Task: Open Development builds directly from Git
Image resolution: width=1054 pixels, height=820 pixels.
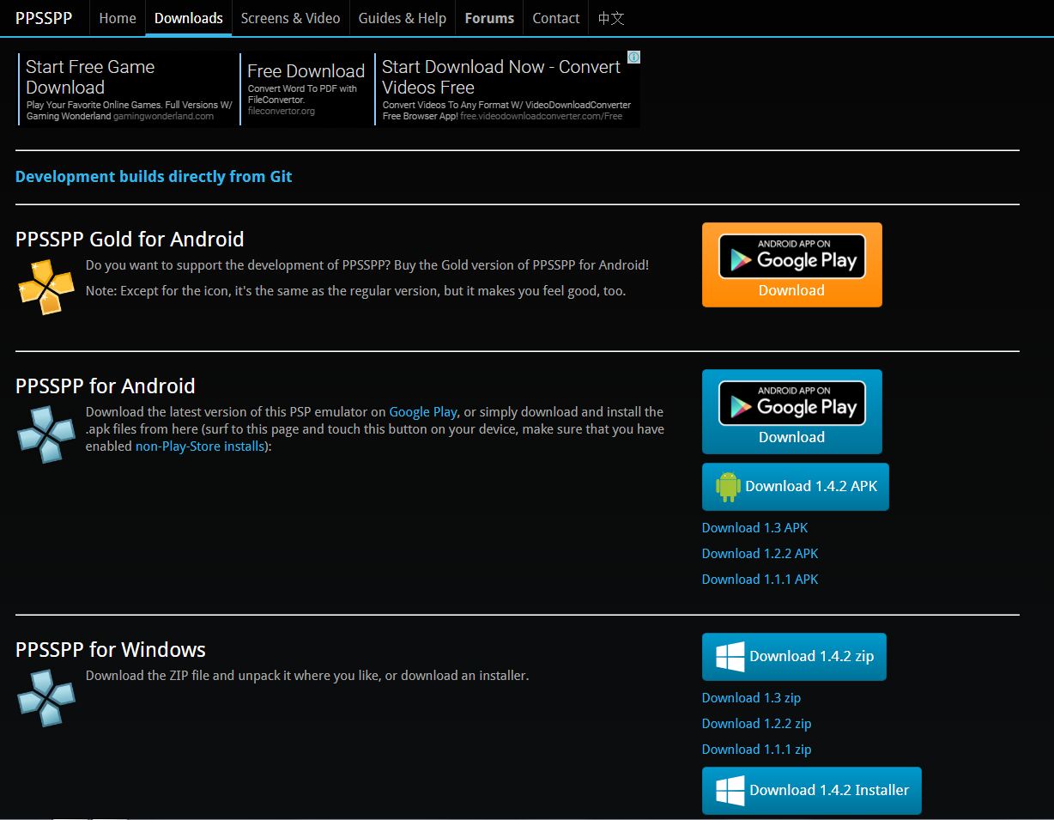Action: coord(154,176)
